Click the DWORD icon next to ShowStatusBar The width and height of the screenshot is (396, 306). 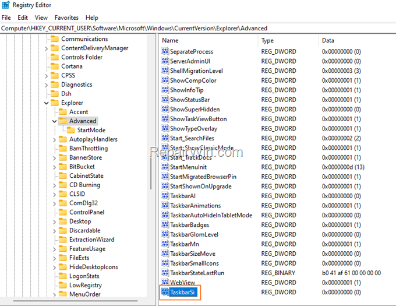pyautogui.click(x=165, y=99)
